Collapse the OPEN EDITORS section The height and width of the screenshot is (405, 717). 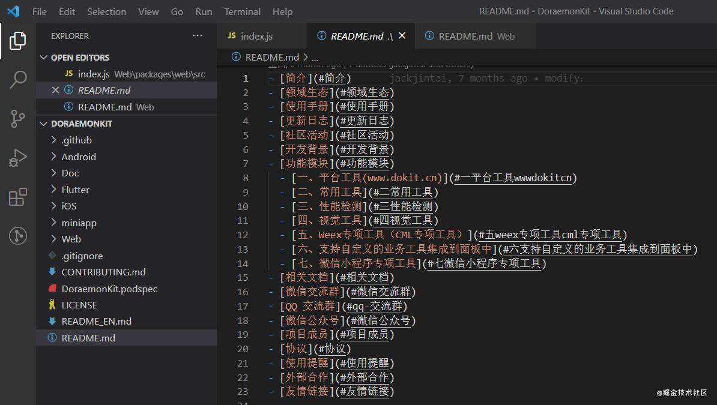44,57
